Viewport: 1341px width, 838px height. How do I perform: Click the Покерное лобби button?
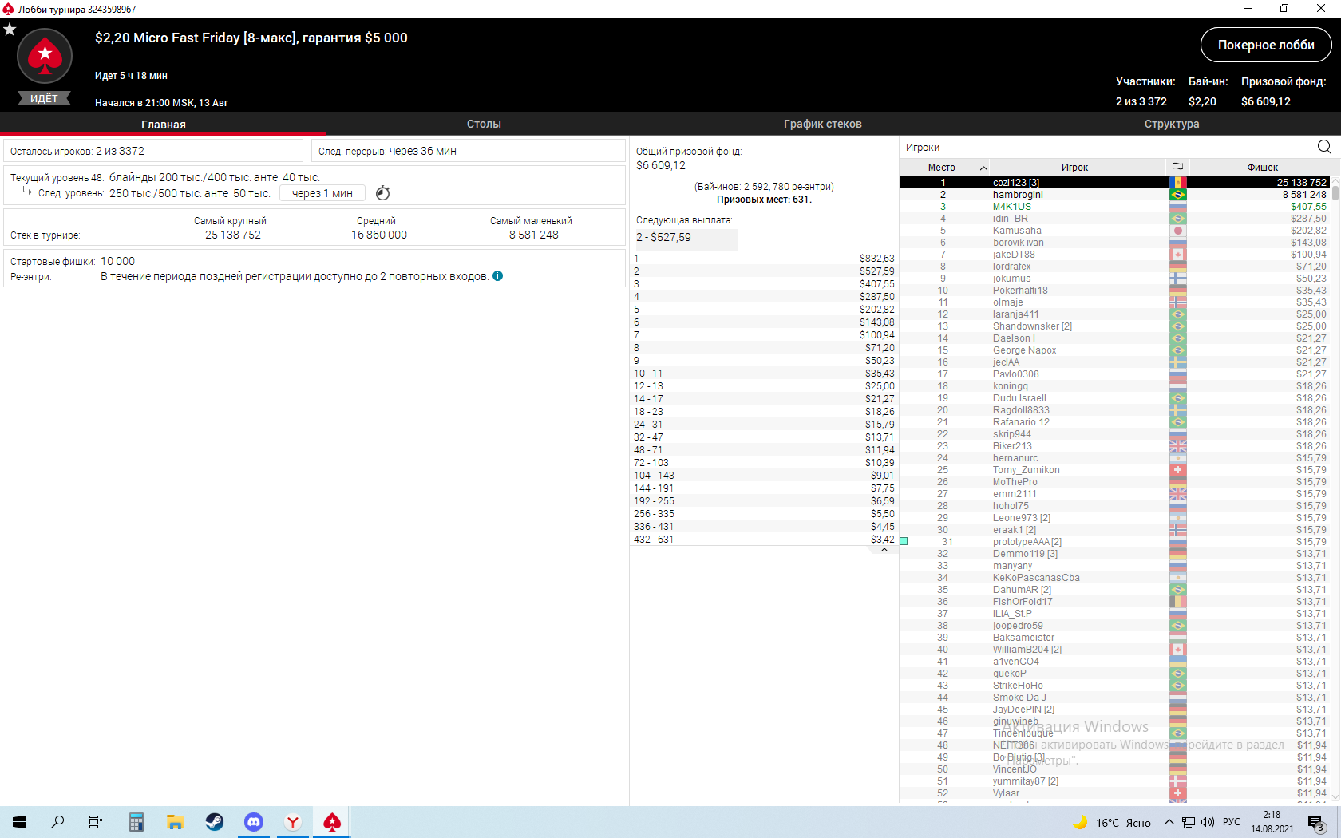tap(1265, 45)
